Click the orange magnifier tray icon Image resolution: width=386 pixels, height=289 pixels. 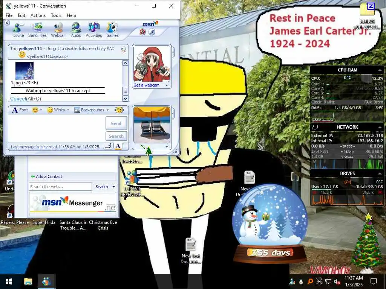coord(310,281)
